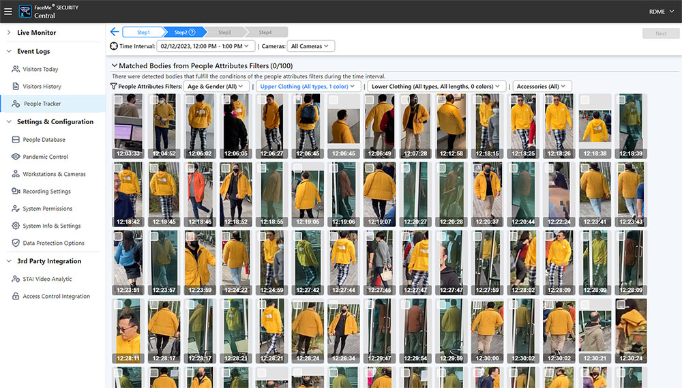
Task: Switch to the Step1 tab
Action: (x=144, y=32)
